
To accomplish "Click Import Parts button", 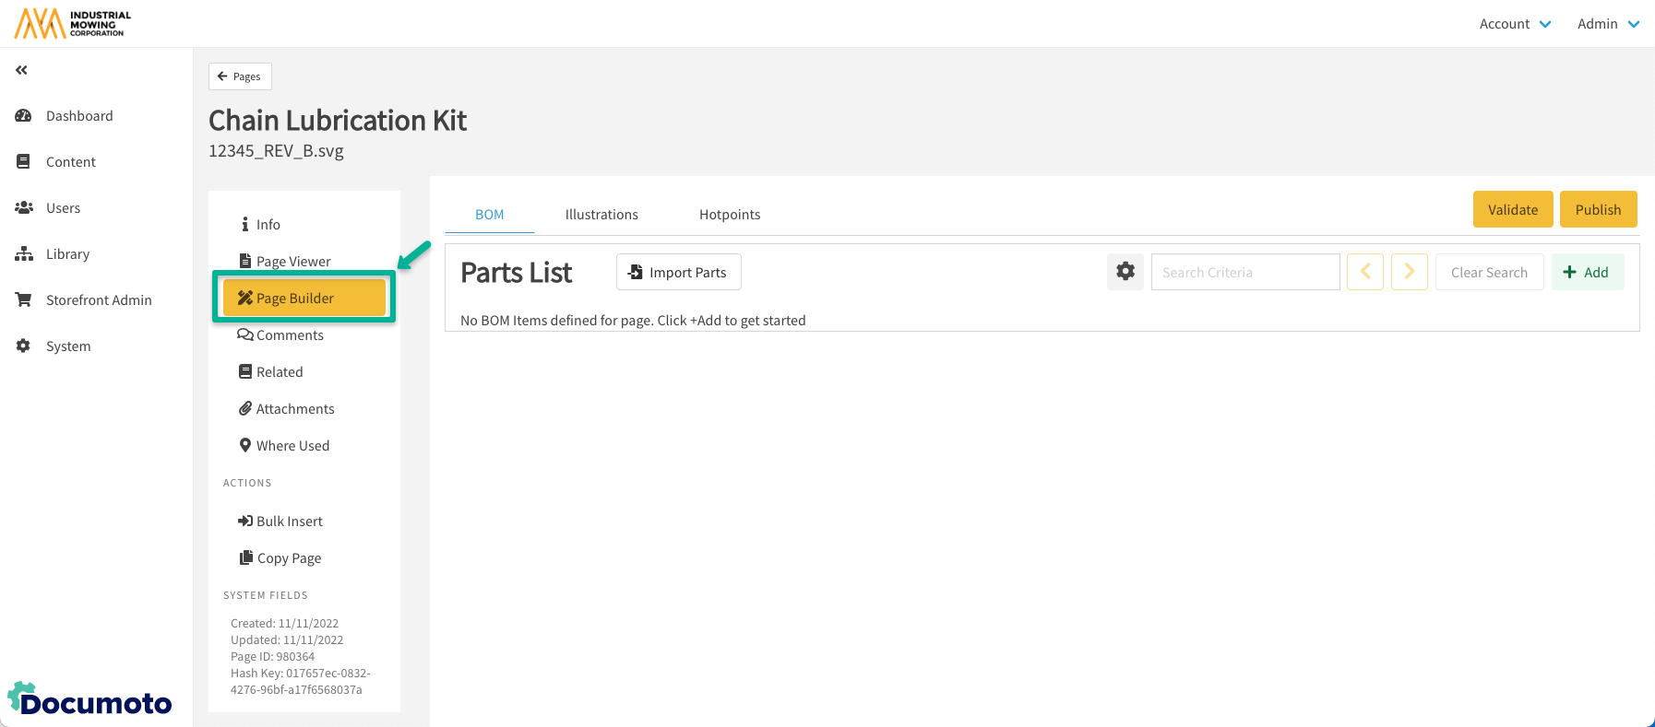I will pyautogui.click(x=678, y=272).
